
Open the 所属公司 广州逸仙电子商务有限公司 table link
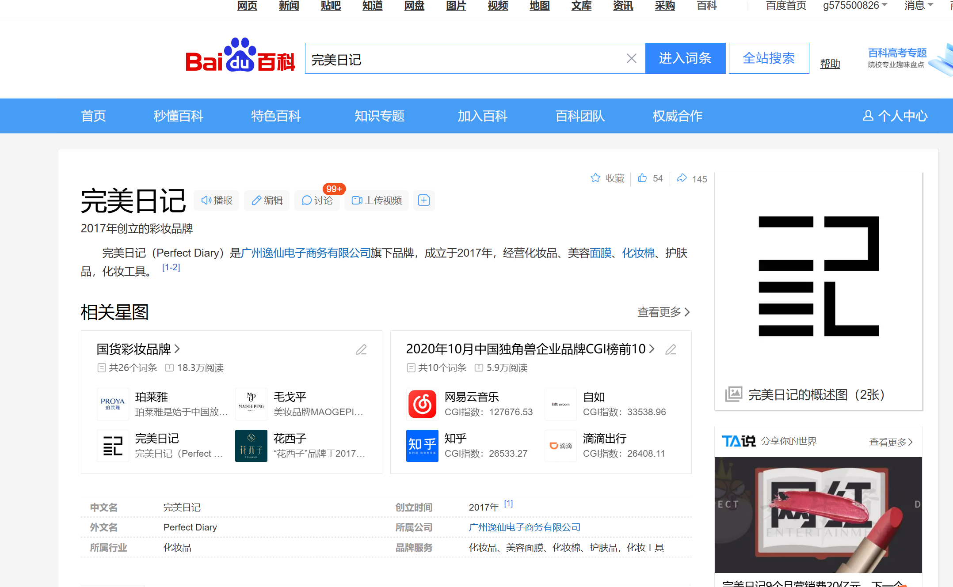pyautogui.click(x=525, y=527)
